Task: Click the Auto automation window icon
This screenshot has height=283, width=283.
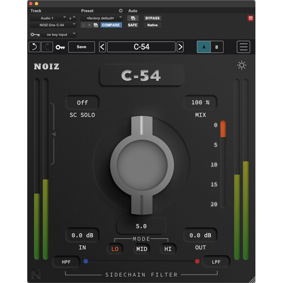Action: click(x=133, y=18)
